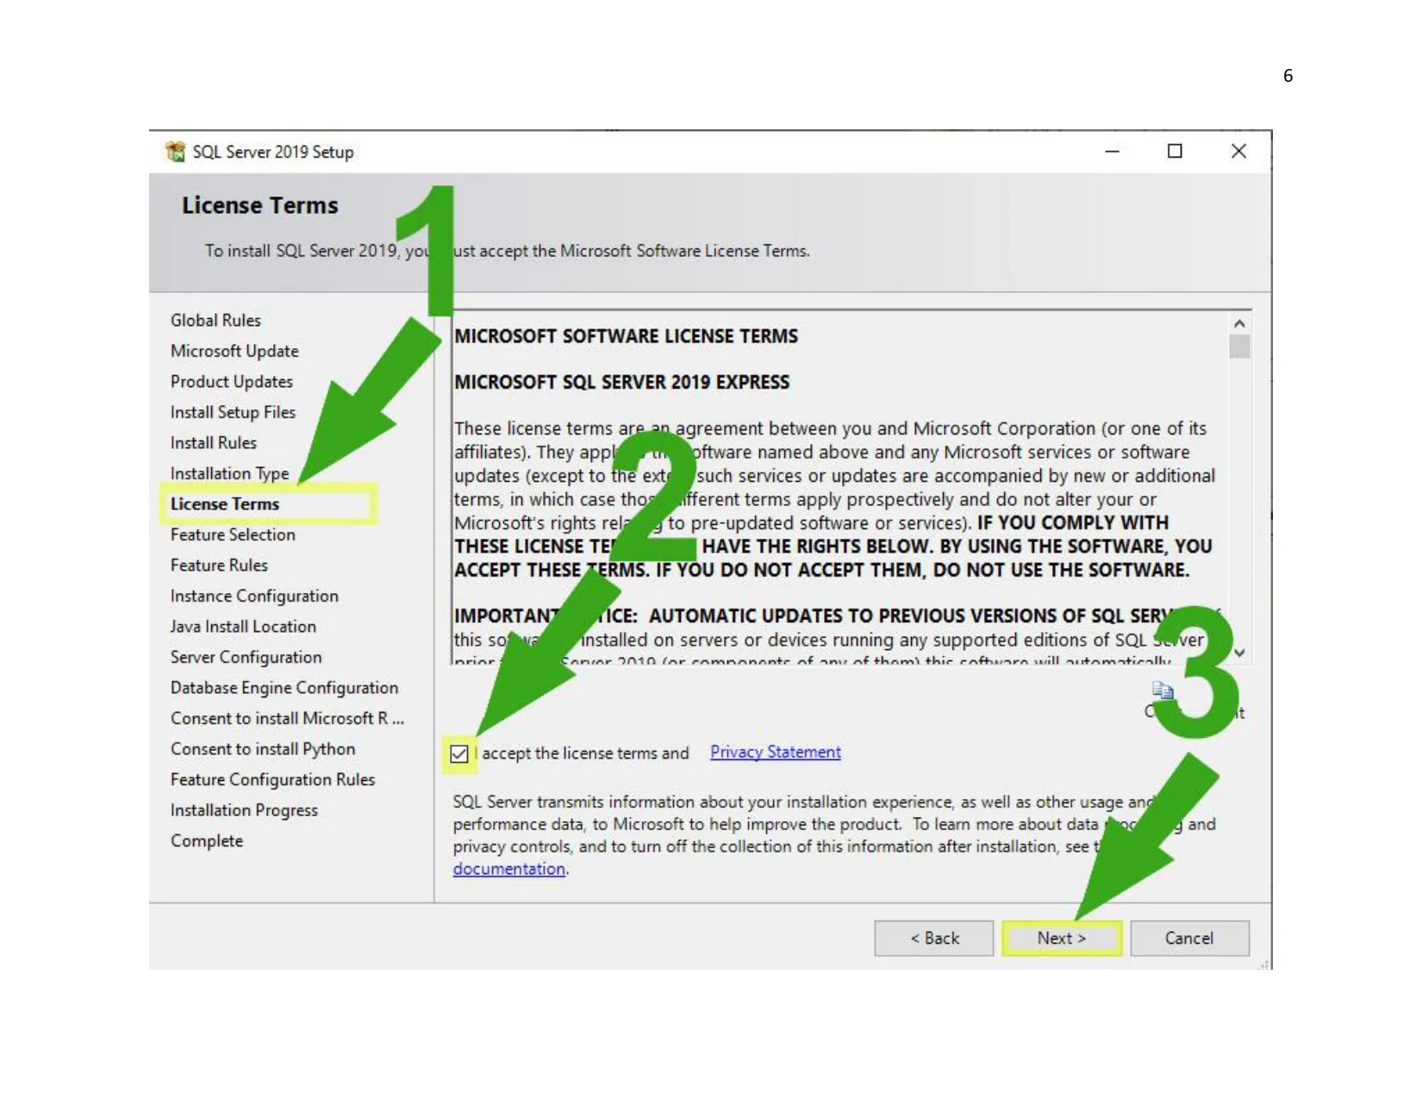Select License Terms step in sidebar
This screenshot has height=1099, width=1422.
(x=225, y=504)
